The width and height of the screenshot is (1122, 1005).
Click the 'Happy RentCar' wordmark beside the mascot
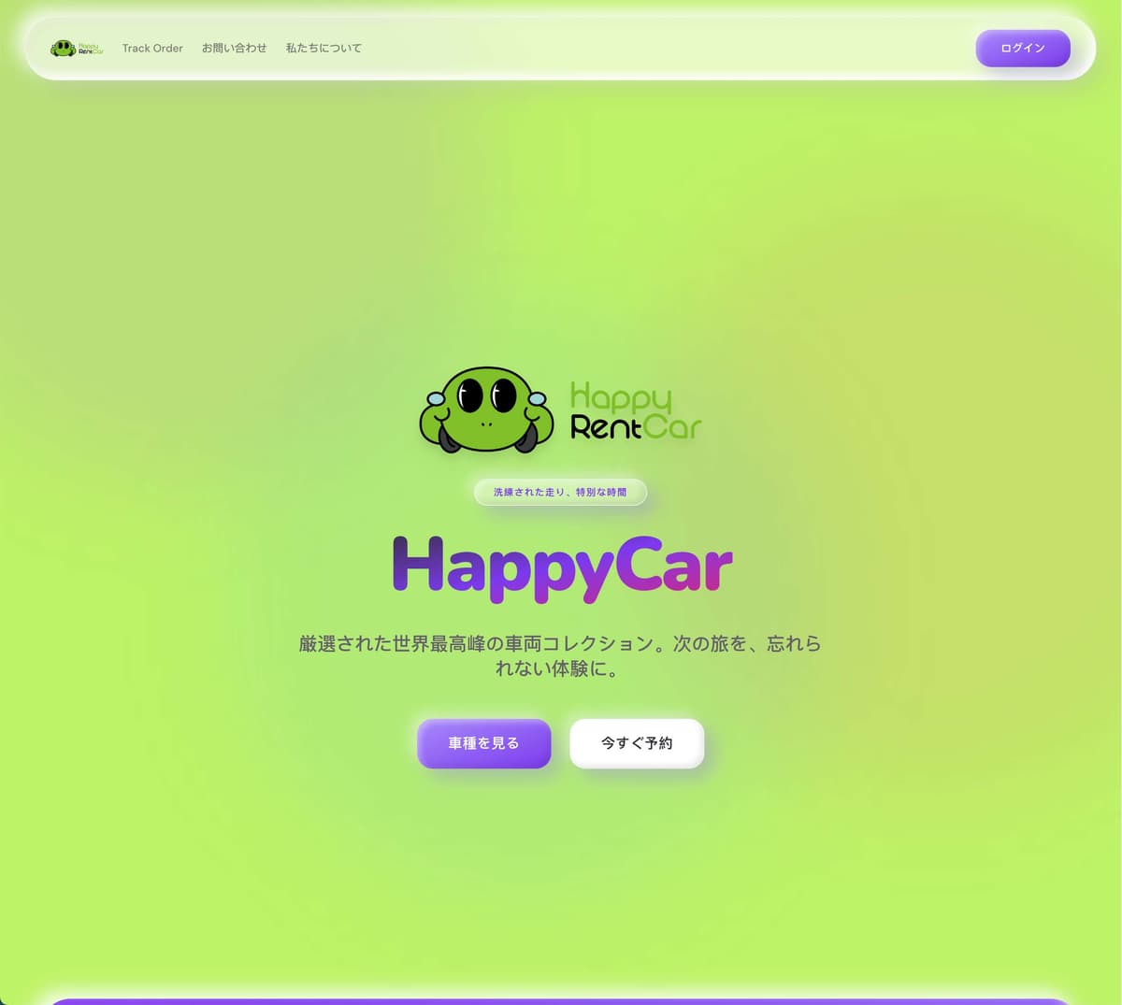(x=634, y=409)
